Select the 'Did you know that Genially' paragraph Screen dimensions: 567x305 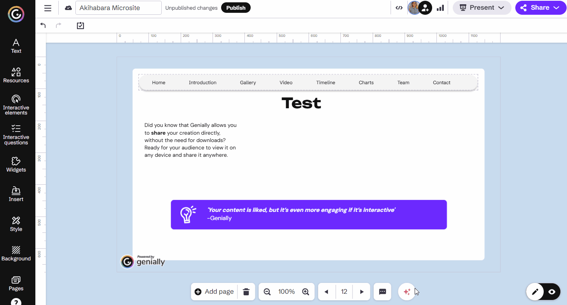tap(190, 140)
